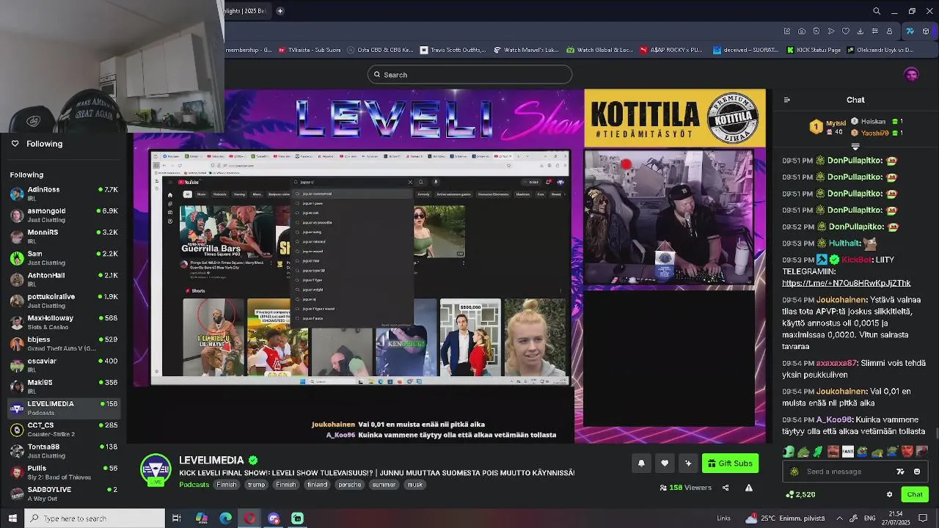Open the browser extensions cube icon
Image resolution: width=939 pixels, height=528 pixels.
[x=926, y=31]
